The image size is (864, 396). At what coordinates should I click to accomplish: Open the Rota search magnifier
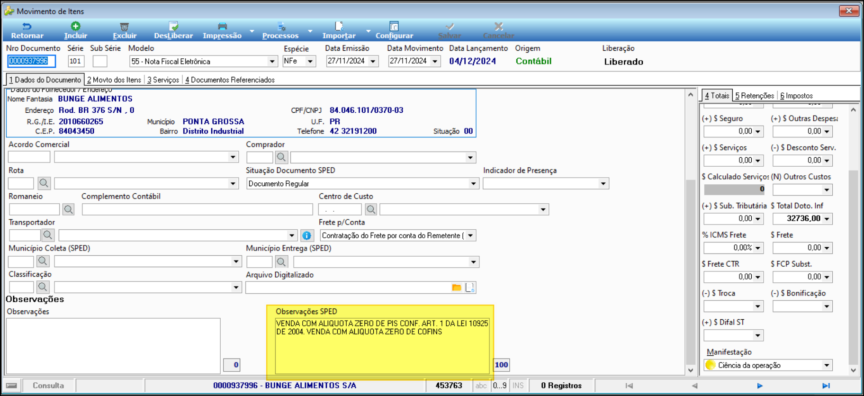tap(44, 183)
